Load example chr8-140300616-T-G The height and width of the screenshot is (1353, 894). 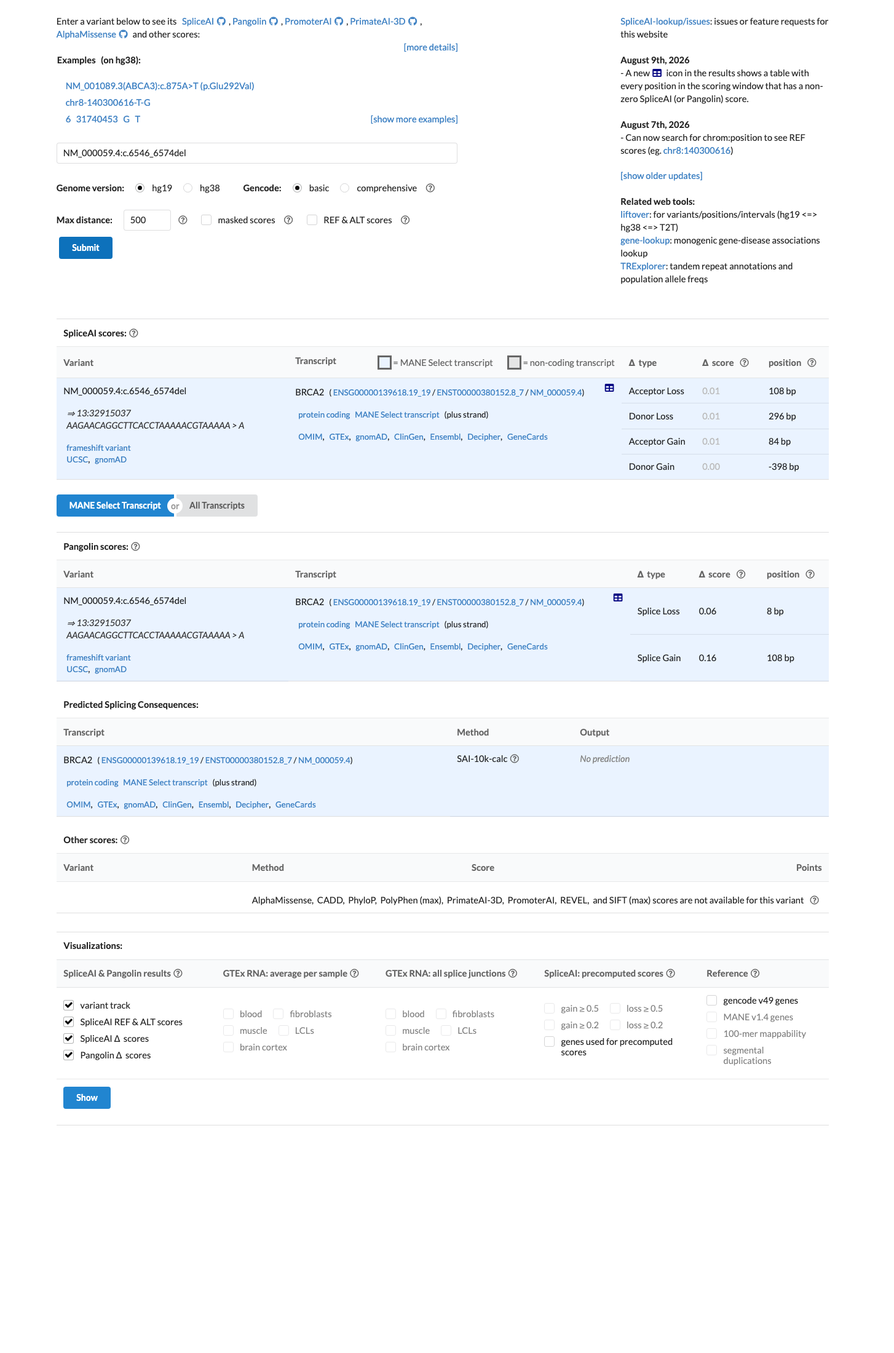(108, 103)
